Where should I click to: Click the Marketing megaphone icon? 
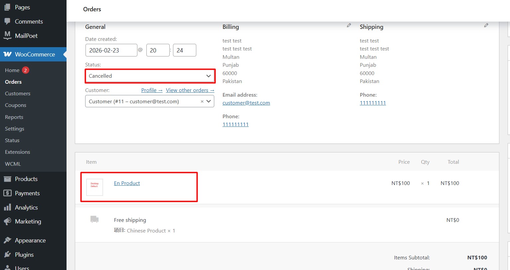click(x=7, y=222)
